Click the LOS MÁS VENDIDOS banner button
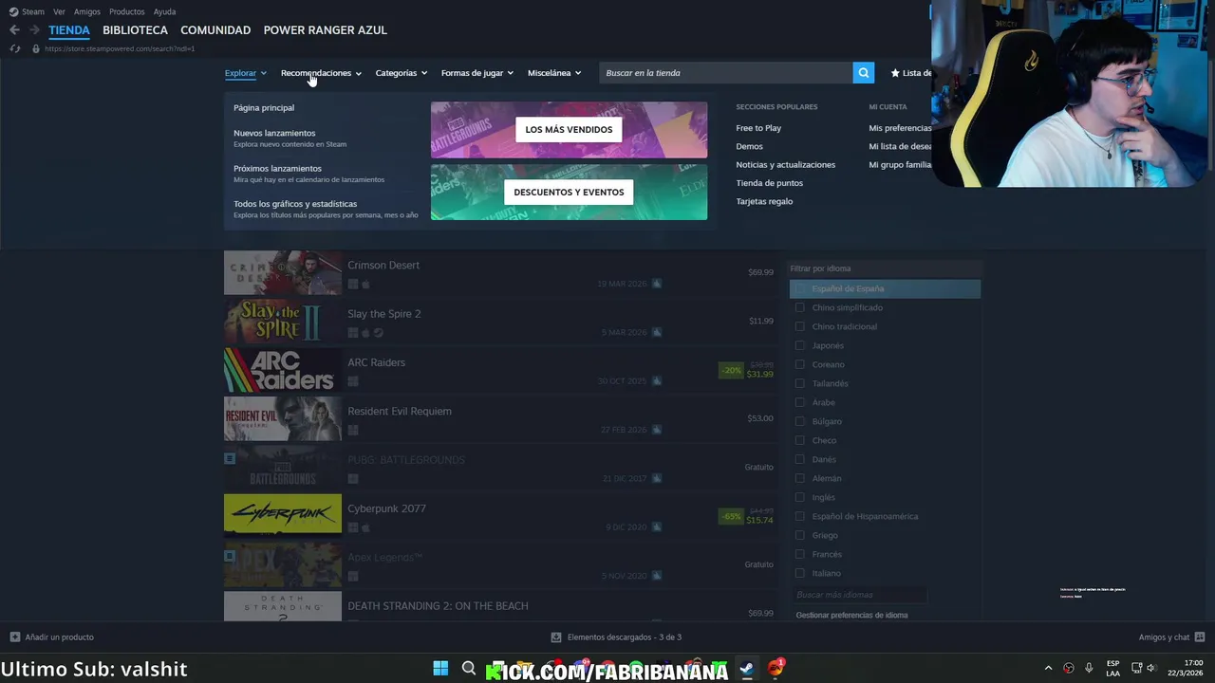 click(569, 130)
